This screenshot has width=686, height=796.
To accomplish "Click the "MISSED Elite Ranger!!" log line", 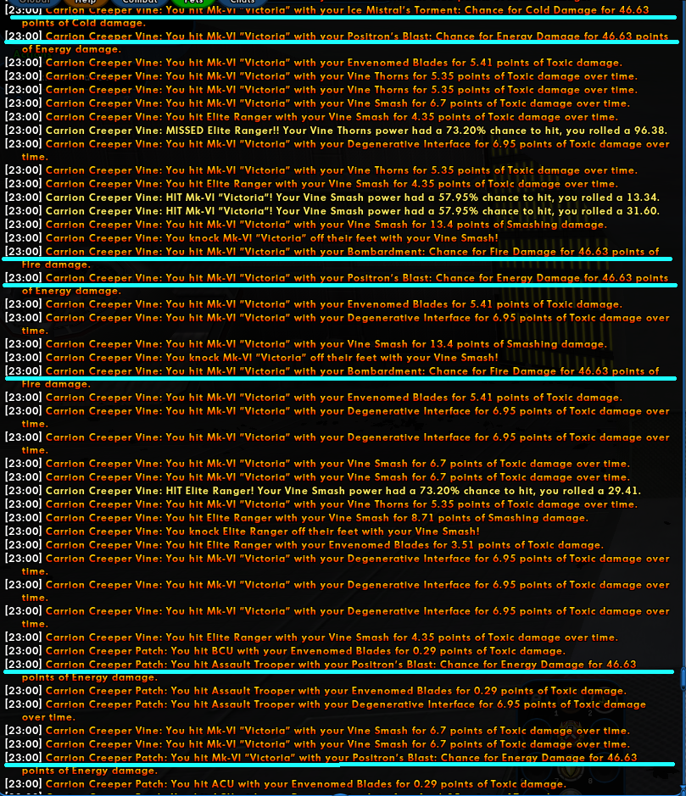I will 336,131.
